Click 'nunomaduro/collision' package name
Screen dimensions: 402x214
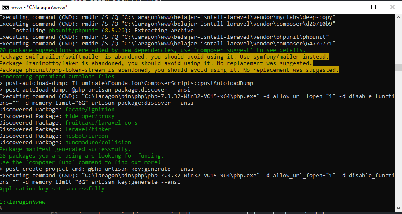pos(98,143)
